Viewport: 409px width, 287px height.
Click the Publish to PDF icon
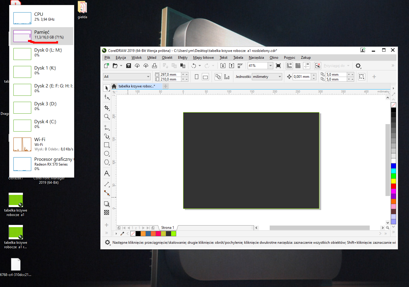pos(240,66)
